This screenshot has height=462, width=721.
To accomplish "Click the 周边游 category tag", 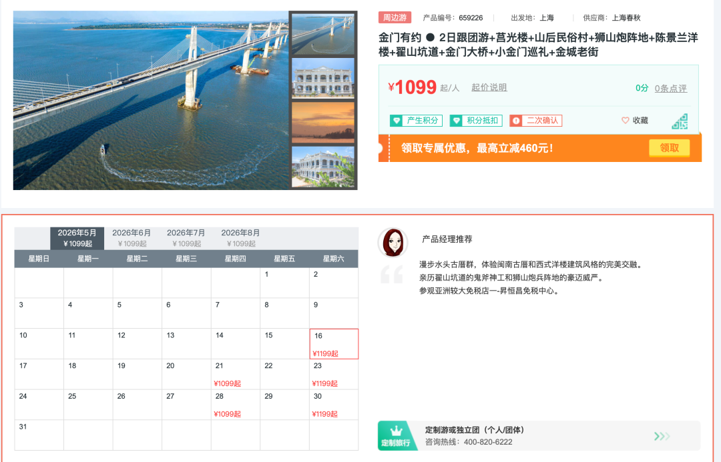I will point(395,17).
